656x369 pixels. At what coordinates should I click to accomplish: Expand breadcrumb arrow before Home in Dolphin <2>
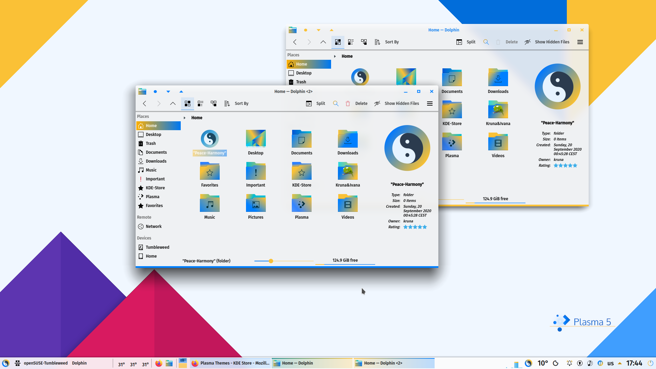pos(184,118)
